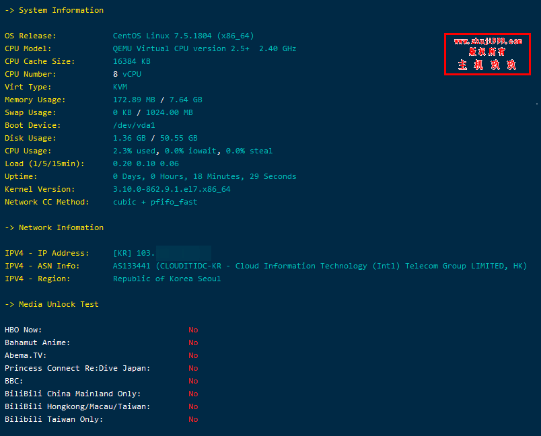Click the /dev/vda1 boot device path
This screenshot has height=436, width=541.
click(x=134, y=125)
